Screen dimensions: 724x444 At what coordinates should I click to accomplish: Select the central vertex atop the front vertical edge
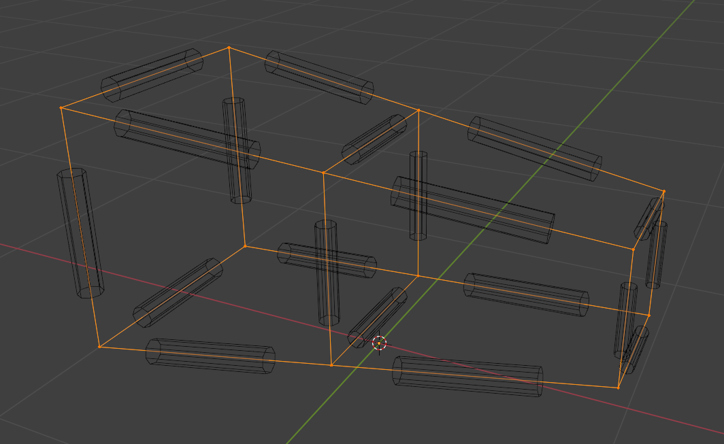click(323, 173)
